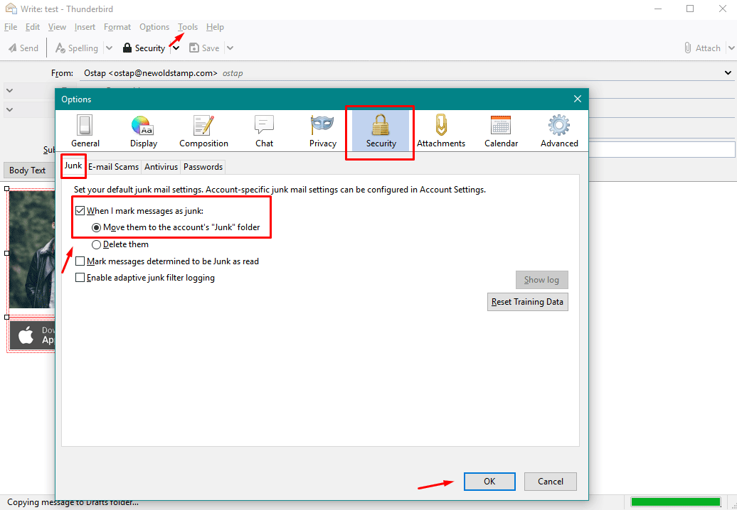
Task: Click the Cancel button
Action: [551, 482]
